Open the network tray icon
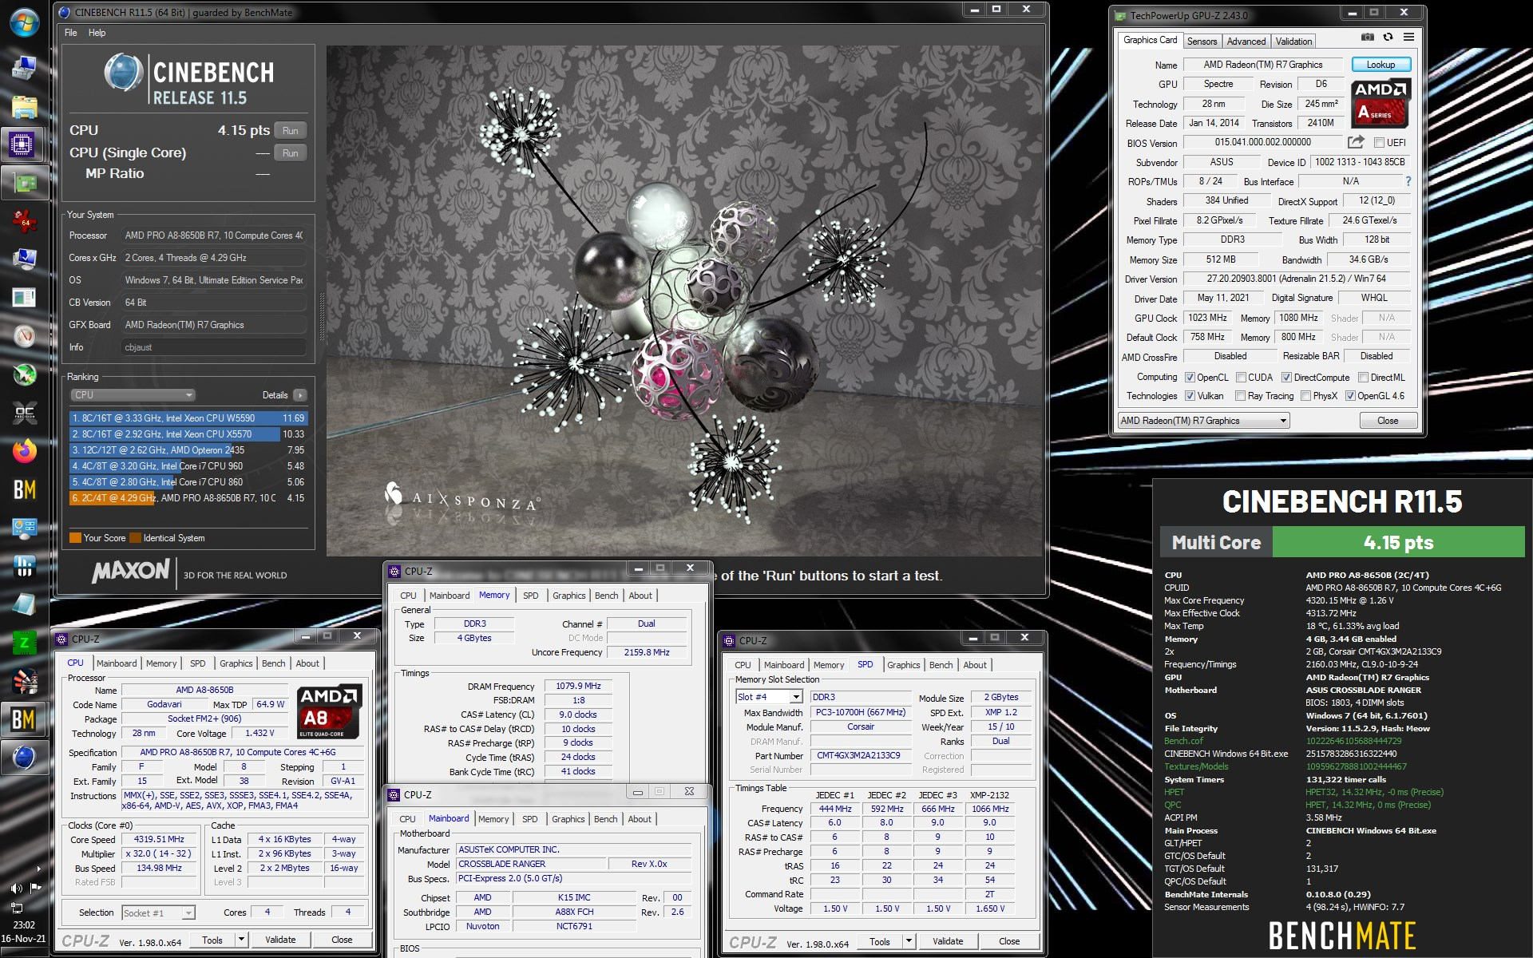The width and height of the screenshot is (1533, 958). 16,907
